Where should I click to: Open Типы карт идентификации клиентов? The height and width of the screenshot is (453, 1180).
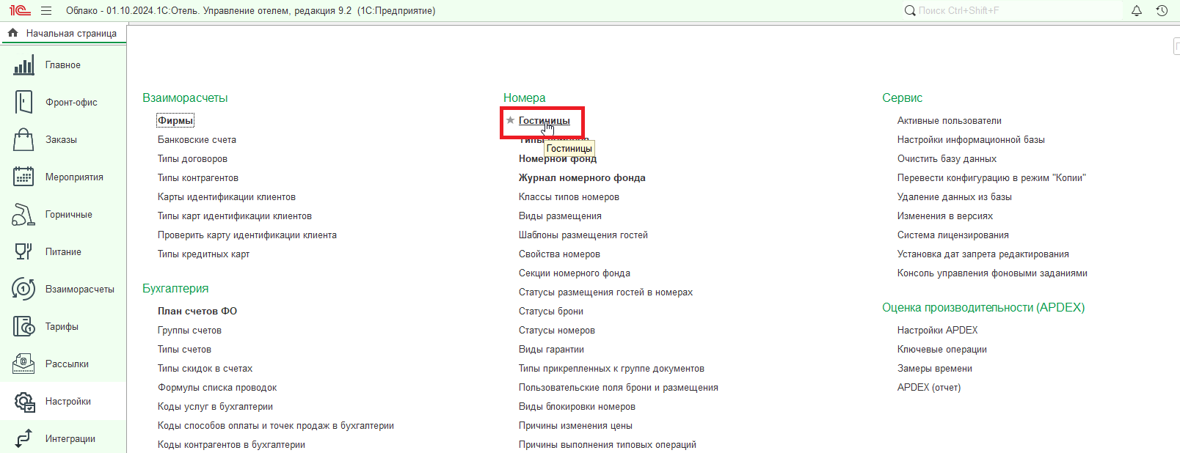[x=235, y=216]
